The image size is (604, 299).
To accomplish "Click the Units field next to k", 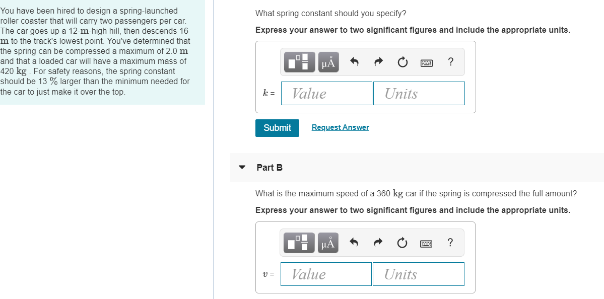I will [x=419, y=93].
